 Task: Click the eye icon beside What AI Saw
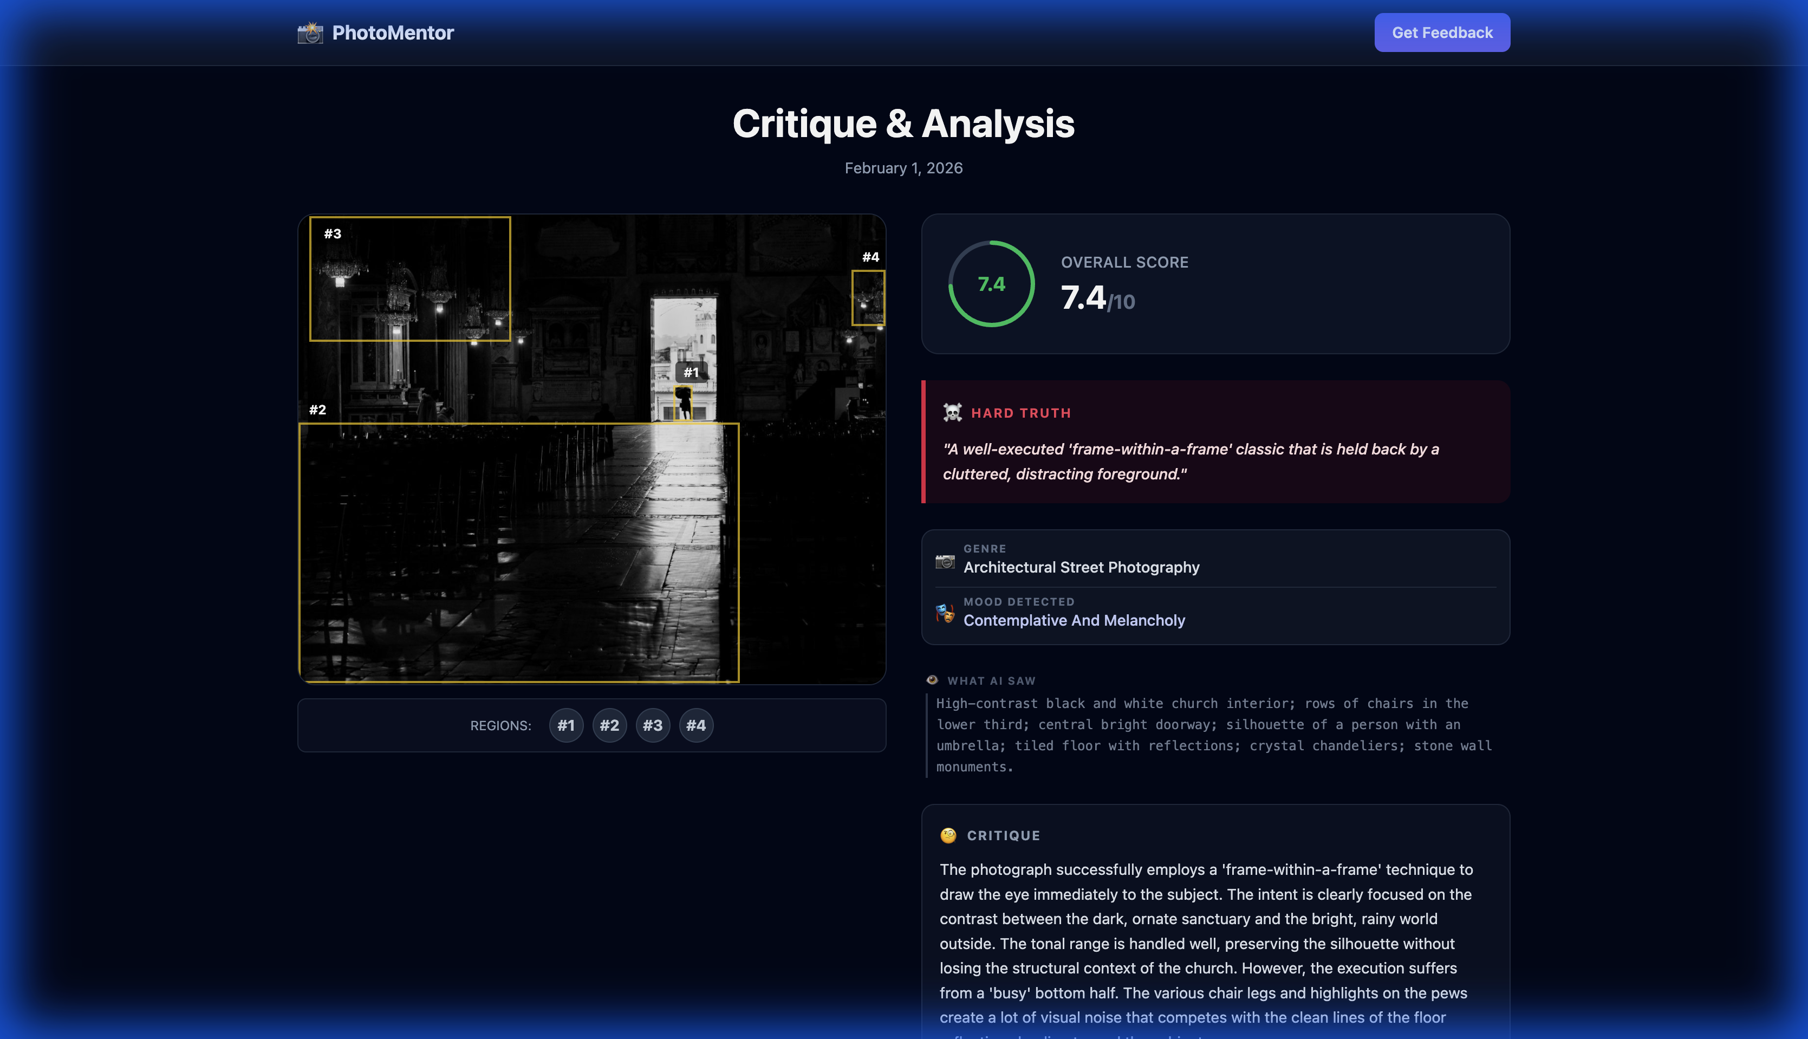tap(932, 680)
